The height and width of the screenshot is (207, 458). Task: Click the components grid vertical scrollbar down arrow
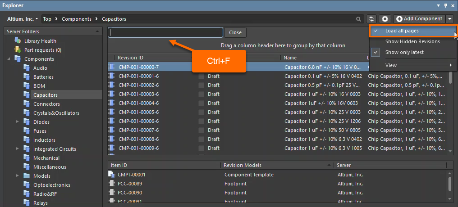coord(450,151)
